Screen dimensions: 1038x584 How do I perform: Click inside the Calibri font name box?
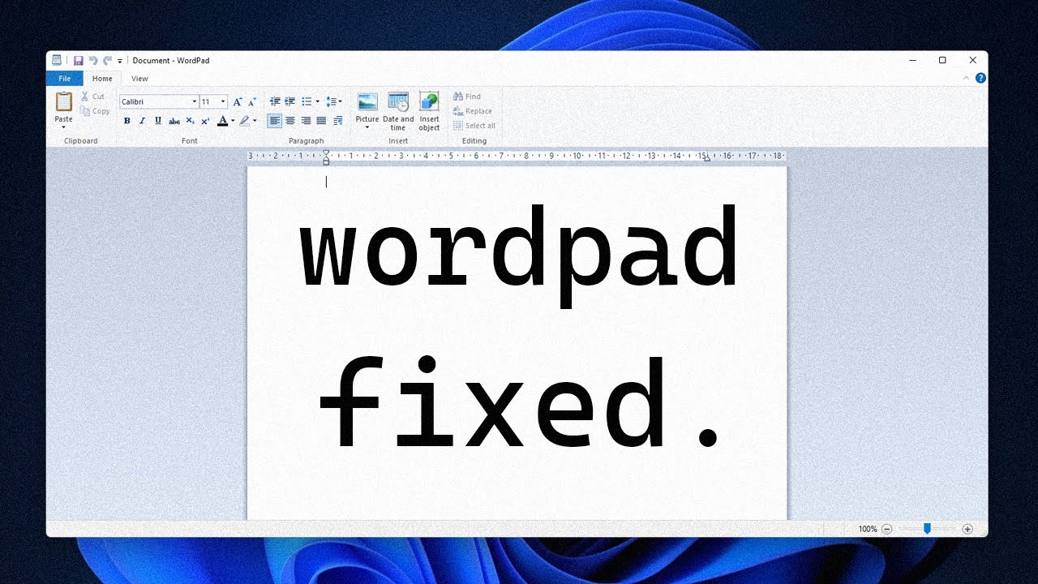(x=155, y=102)
